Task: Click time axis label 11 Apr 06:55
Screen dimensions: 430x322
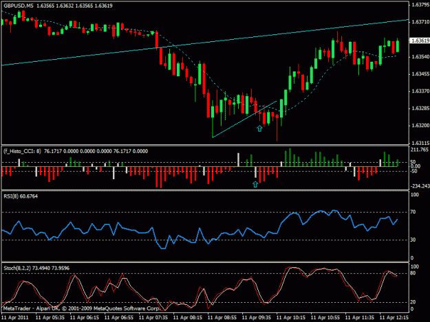Action: (119, 318)
